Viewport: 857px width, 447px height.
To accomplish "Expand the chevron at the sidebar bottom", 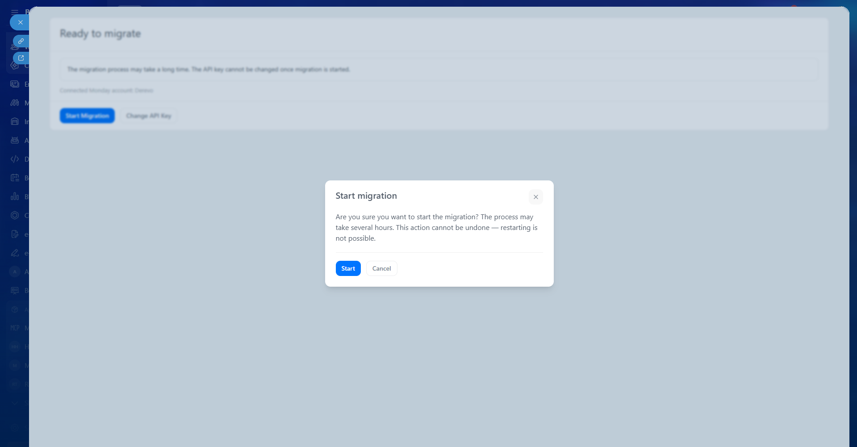I will tap(15, 403).
